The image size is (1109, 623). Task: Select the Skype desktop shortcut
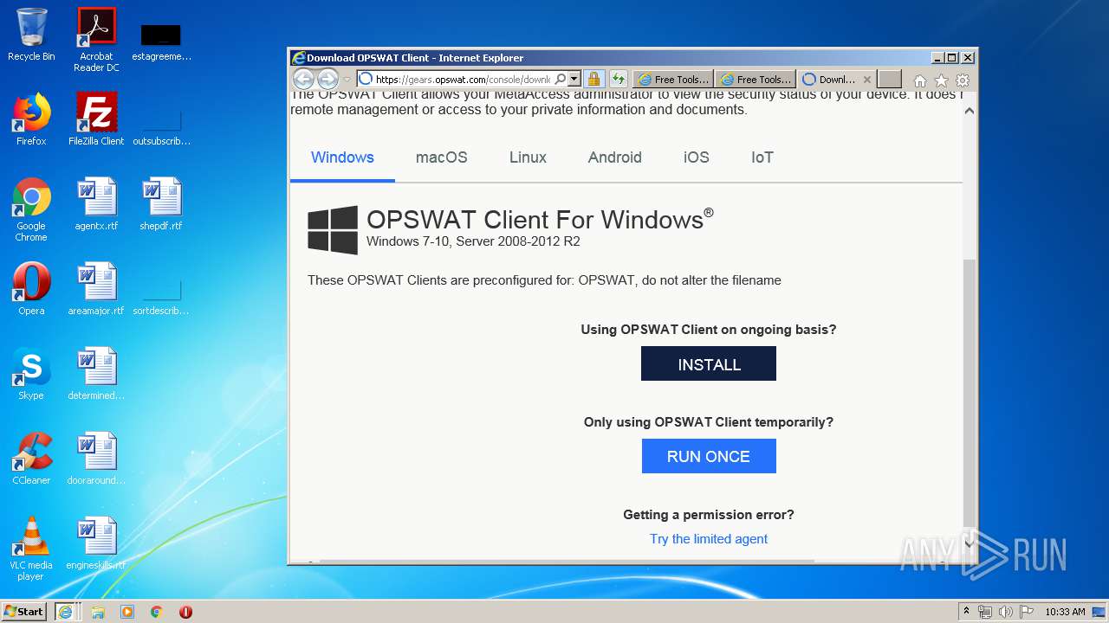coord(31,374)
